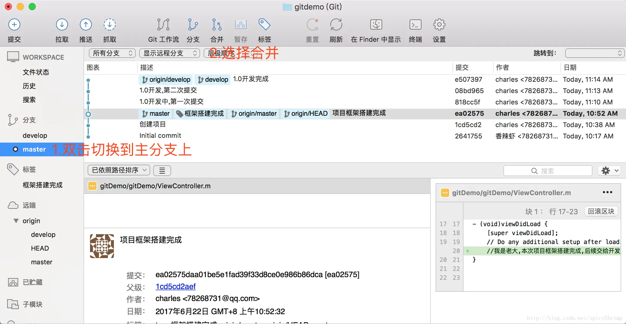
Task: Open the 已依照路径排序 sort dropdown
Action: pos(119,170)
